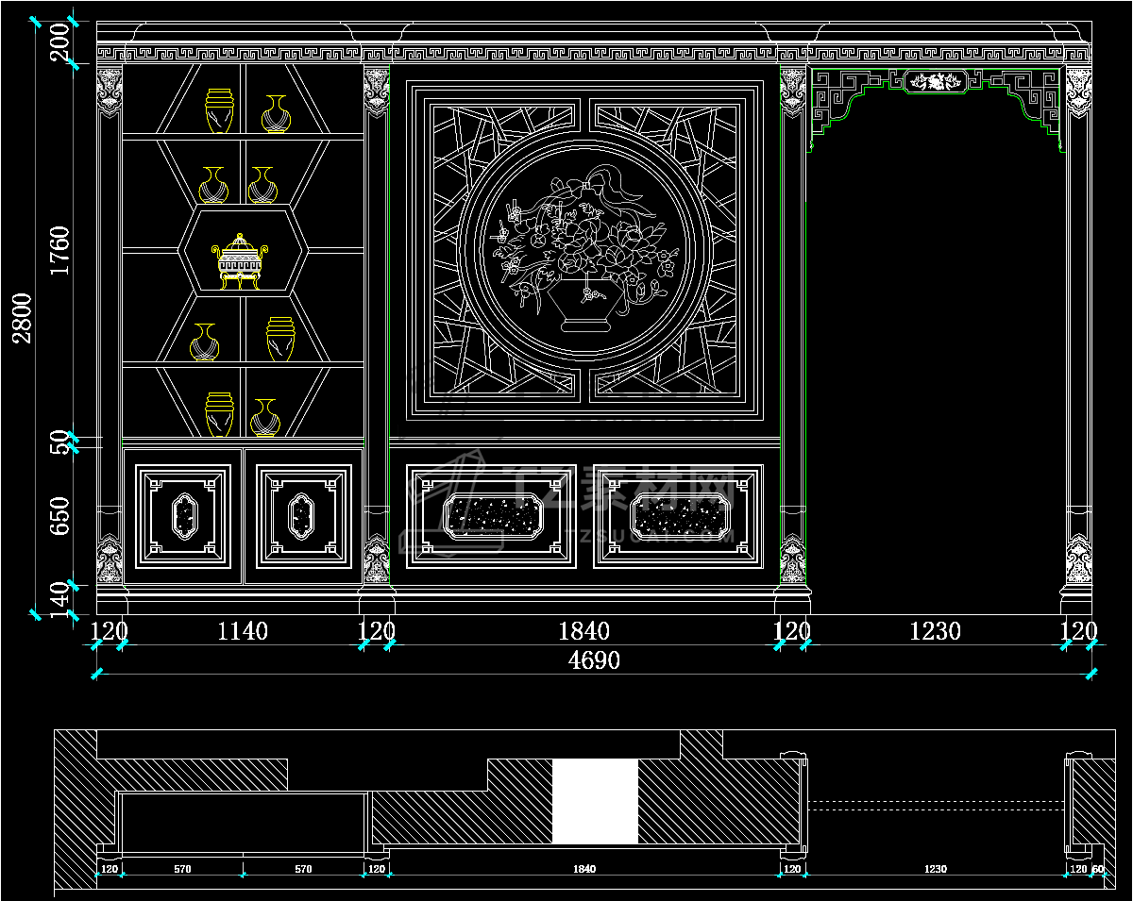Click the white rectangle in the plan section
1133x901 pixels.
pos(595,801)
